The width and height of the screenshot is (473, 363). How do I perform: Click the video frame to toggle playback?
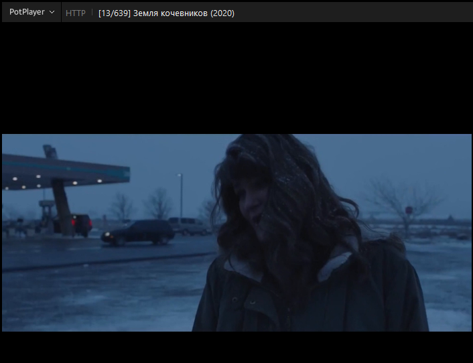236,232
